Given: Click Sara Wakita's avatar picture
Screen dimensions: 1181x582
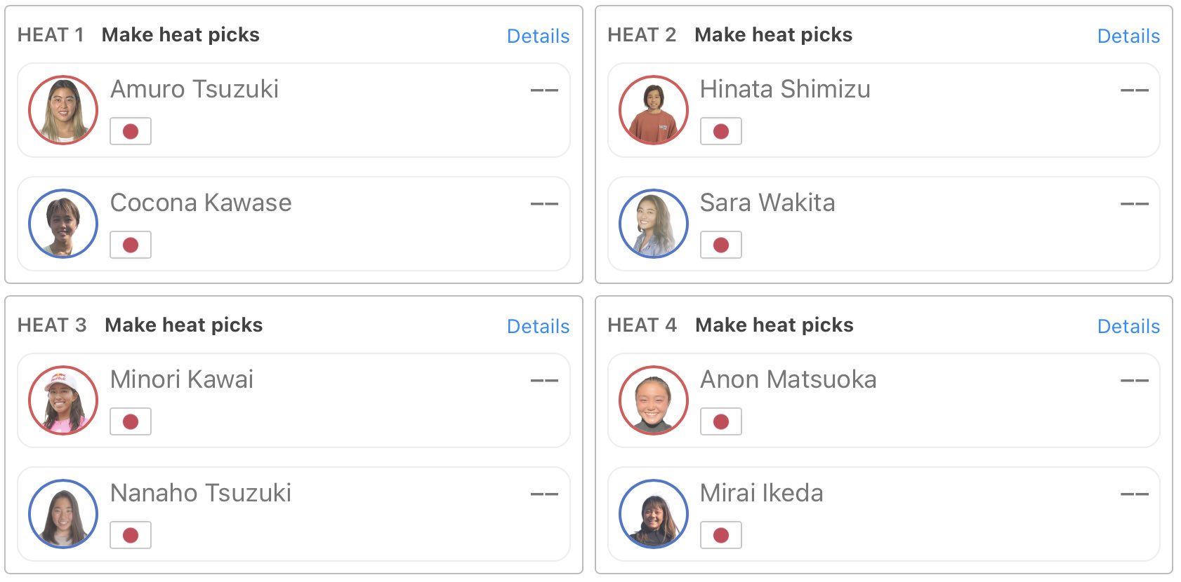Looking at the screenshot, I should click(653, 224).
